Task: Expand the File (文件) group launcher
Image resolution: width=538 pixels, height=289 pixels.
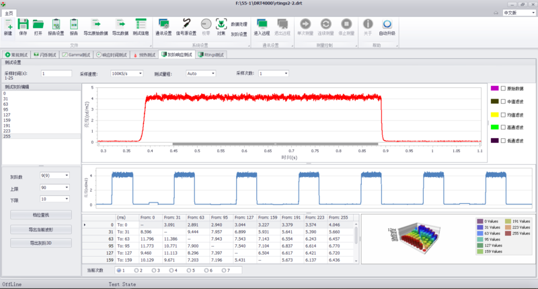Action: point(150,46)
